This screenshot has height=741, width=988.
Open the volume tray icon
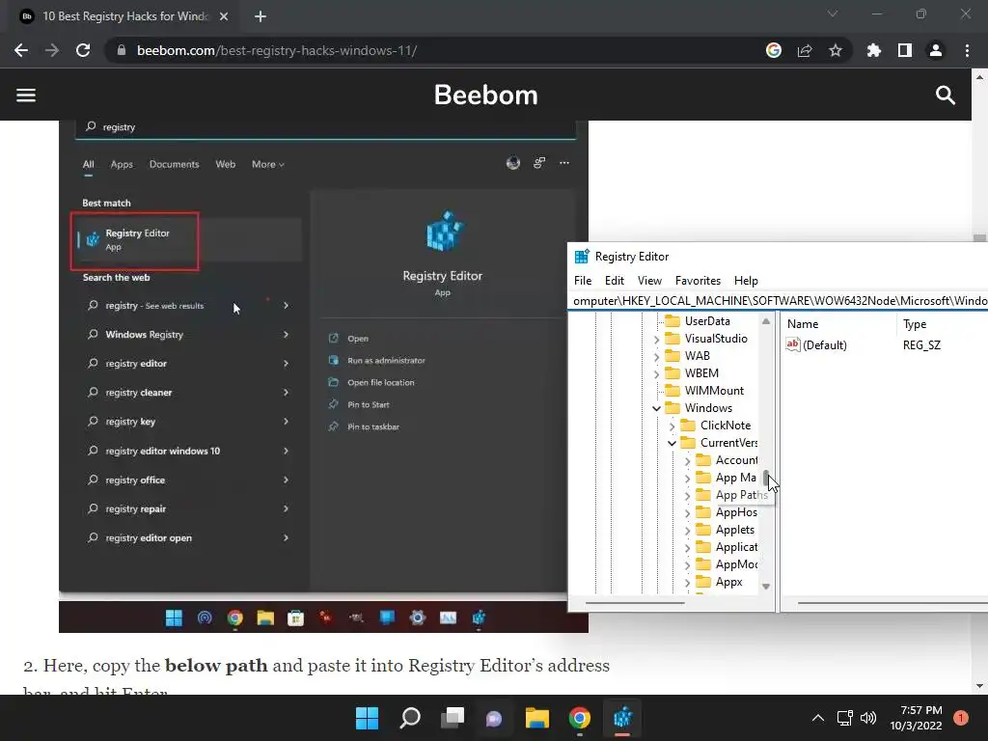click(868, 718)
